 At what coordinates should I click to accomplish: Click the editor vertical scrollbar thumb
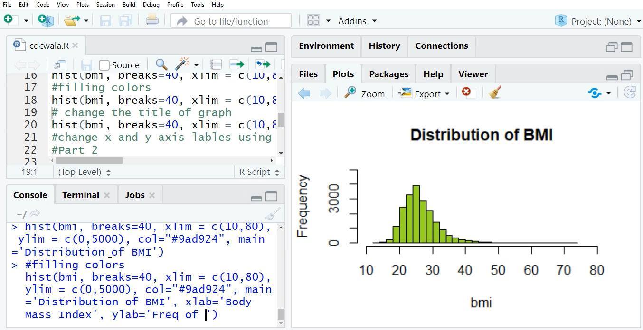(x=281, y=119)
